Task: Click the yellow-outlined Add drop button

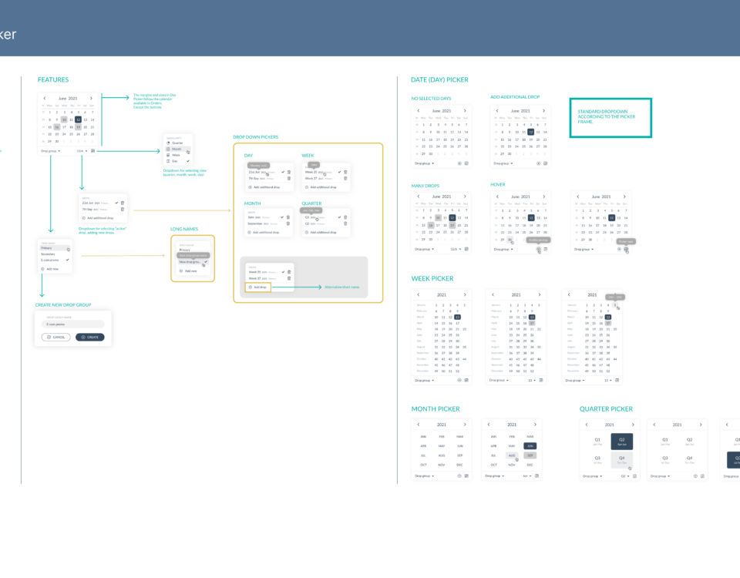Action: pos(258,287)
